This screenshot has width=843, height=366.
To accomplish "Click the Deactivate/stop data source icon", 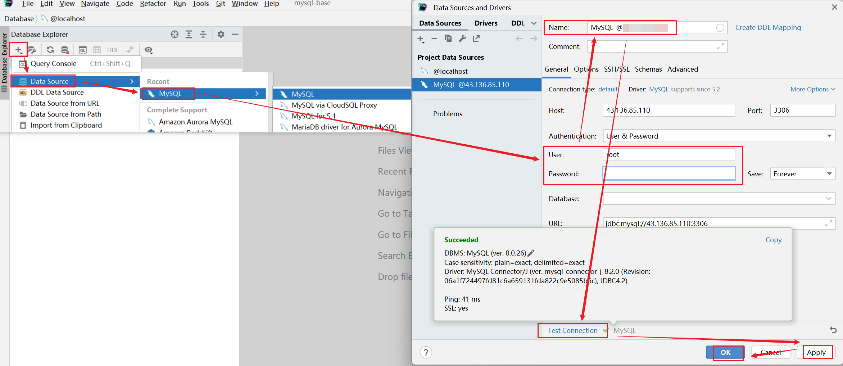I will point(65,50).
